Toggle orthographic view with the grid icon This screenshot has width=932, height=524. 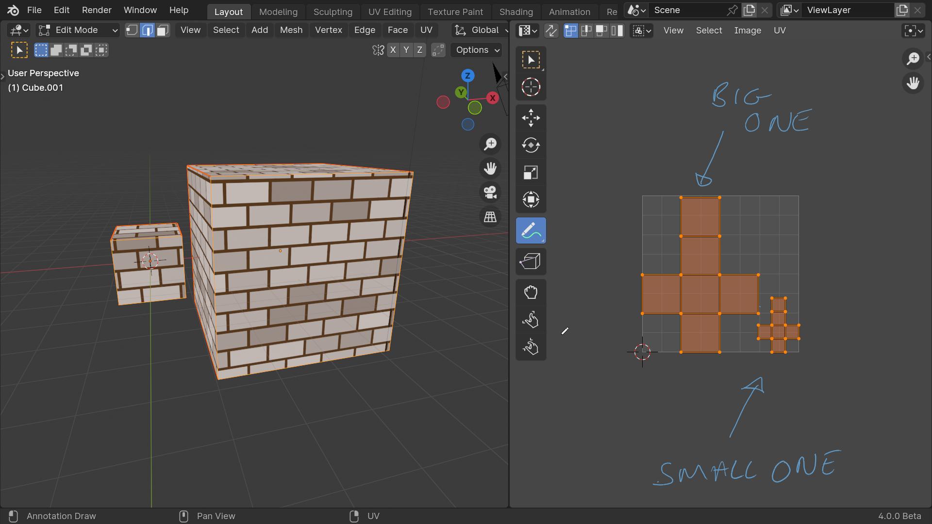click(490, 217)
